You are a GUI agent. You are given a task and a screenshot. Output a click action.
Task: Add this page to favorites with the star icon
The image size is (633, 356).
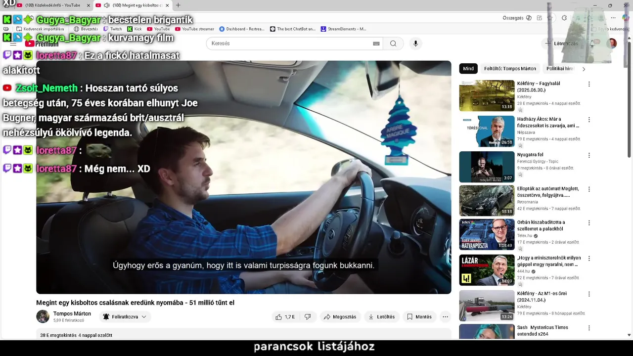tap(550, 18)
